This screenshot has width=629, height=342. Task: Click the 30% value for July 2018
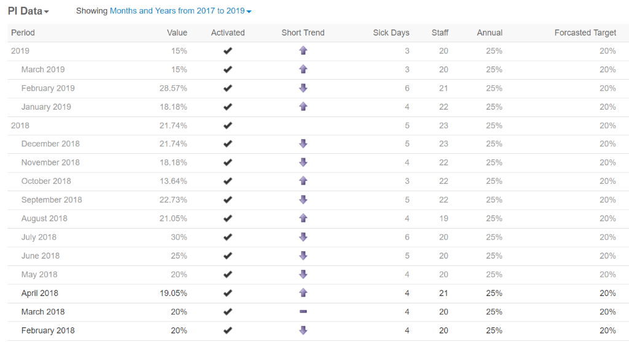tap(179, 237)
